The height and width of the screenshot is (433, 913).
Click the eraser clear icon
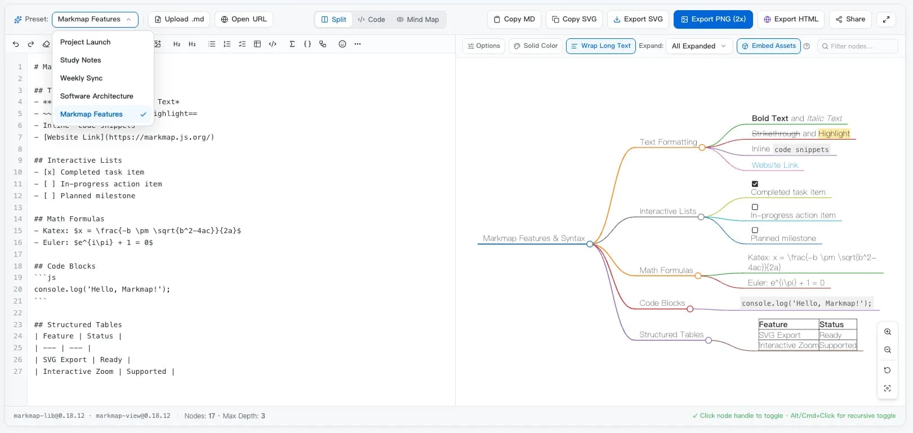coord(46,44)
